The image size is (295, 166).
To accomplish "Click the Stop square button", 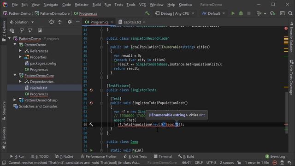I will click(249, 13).
